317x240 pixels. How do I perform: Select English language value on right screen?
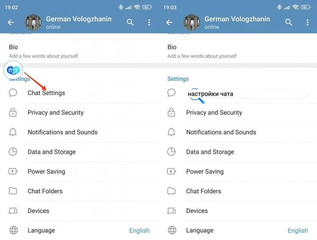[298, 231]
